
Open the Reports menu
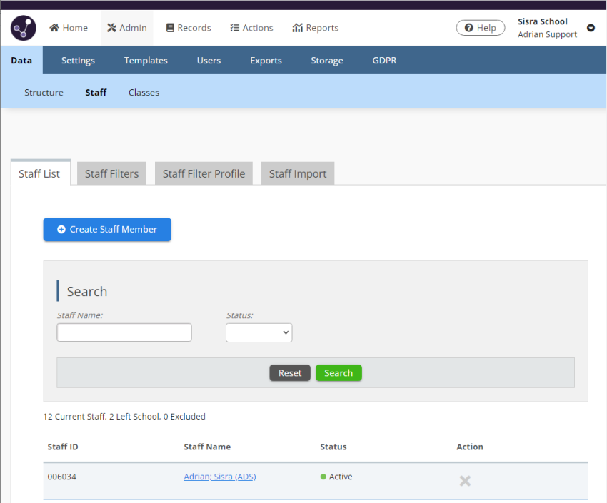315,28
